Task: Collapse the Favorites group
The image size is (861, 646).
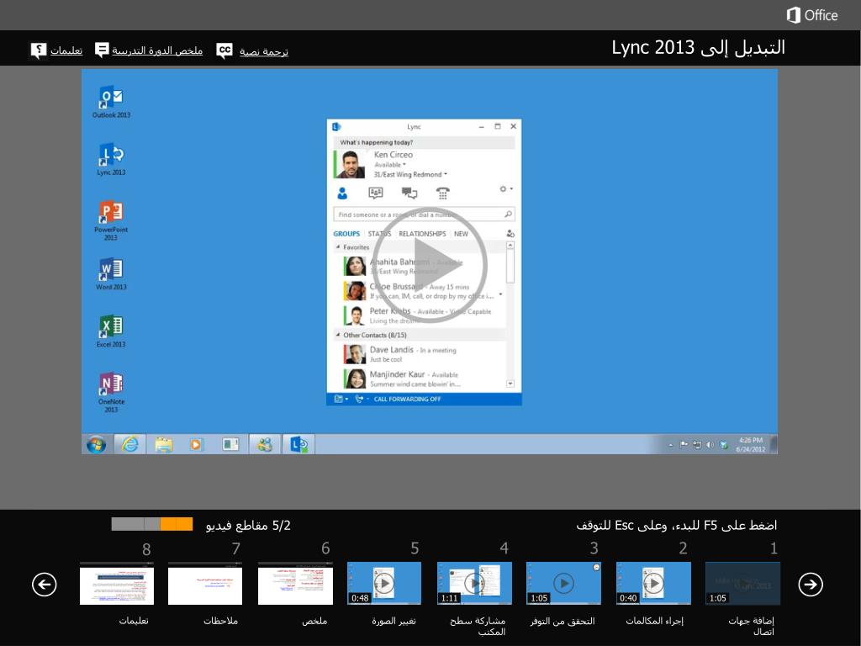Action: coord(338,247)
